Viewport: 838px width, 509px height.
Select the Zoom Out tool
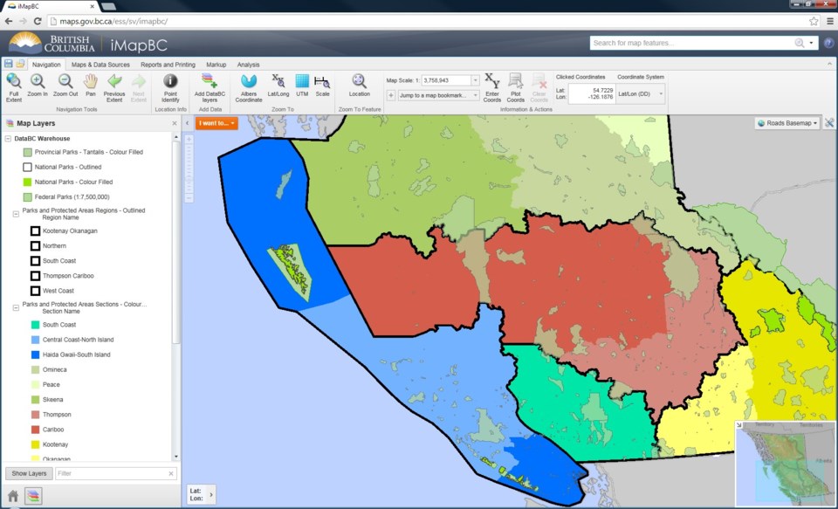pos(65,86)
